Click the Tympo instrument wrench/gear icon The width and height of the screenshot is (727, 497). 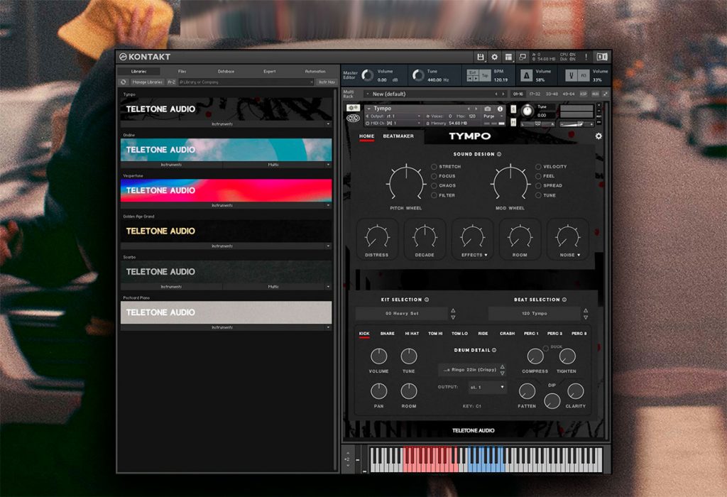[353, 108]
